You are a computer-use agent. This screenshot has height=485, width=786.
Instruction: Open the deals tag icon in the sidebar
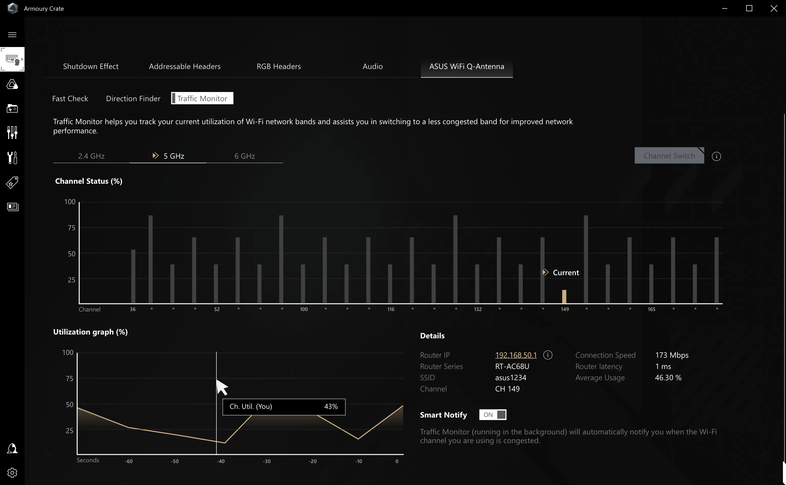12,182
